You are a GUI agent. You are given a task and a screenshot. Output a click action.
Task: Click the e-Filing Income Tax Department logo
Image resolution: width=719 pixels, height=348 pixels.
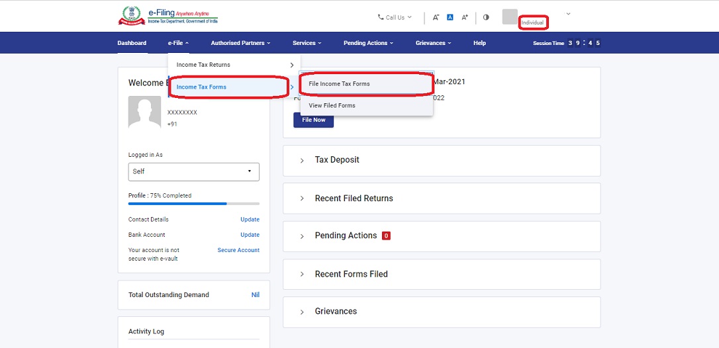[x=168, y=16]
